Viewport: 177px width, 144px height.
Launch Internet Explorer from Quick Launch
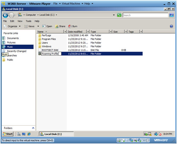tap(29, 134)
